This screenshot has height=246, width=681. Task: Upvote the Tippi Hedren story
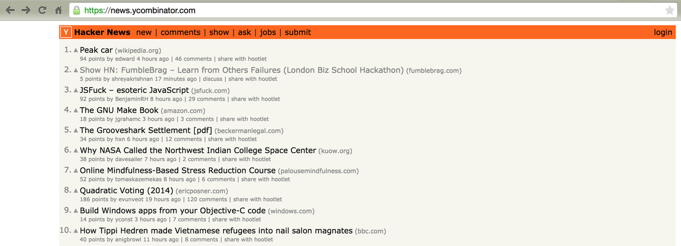[x=75, y=231]
